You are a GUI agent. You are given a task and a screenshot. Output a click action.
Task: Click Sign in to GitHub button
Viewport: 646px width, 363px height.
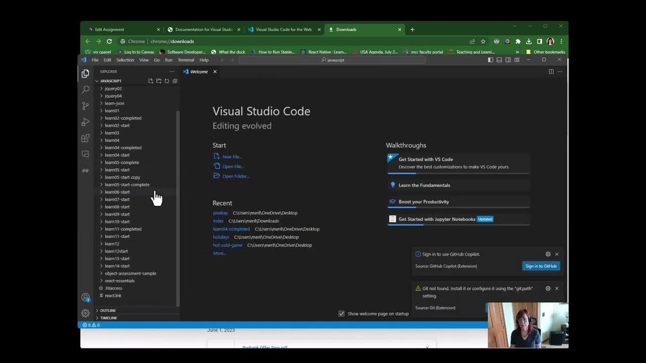tap(541, 266)
